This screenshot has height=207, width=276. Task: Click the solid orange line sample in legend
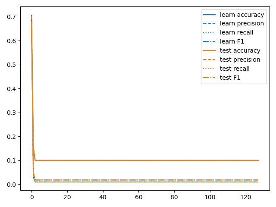210,50
